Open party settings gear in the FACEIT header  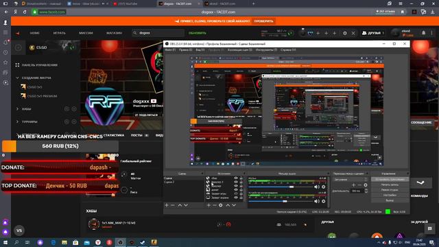tap(345, 33)
